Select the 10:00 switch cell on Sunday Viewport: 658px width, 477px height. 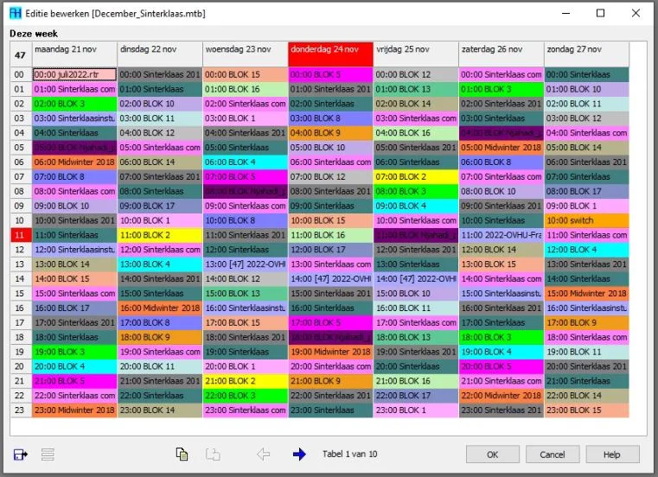coord(586,220)
